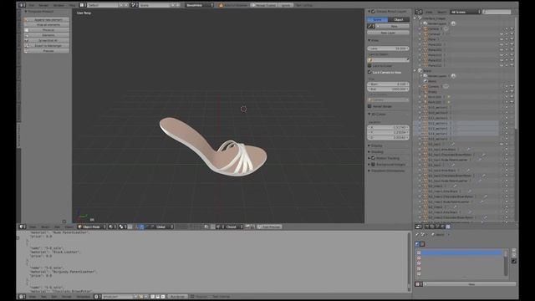Toggle the Lock to Cursor checkbox
Screen dimensions: 535x301
tap(369, 65)
